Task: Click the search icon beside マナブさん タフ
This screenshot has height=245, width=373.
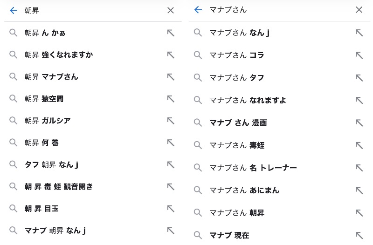Action: (198, 78)
